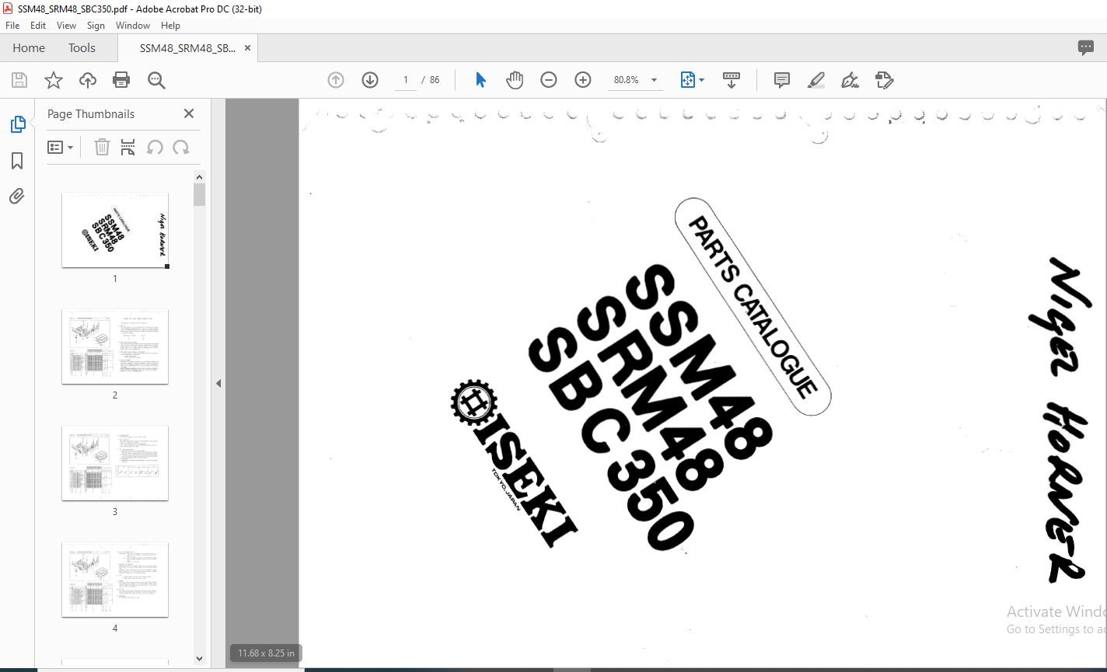Screen dimensions: 1107x672
Task: Select page 3 thumbnail
Action: pyautogui.click(x=115, y=463)
